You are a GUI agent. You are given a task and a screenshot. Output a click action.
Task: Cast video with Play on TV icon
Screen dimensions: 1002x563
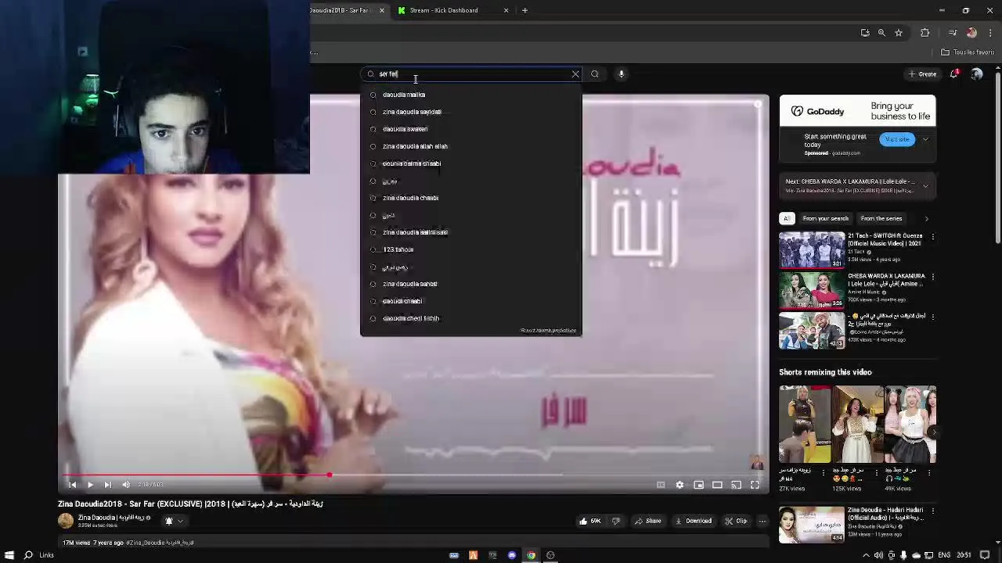pyautogui.click(x=736, y=485)
